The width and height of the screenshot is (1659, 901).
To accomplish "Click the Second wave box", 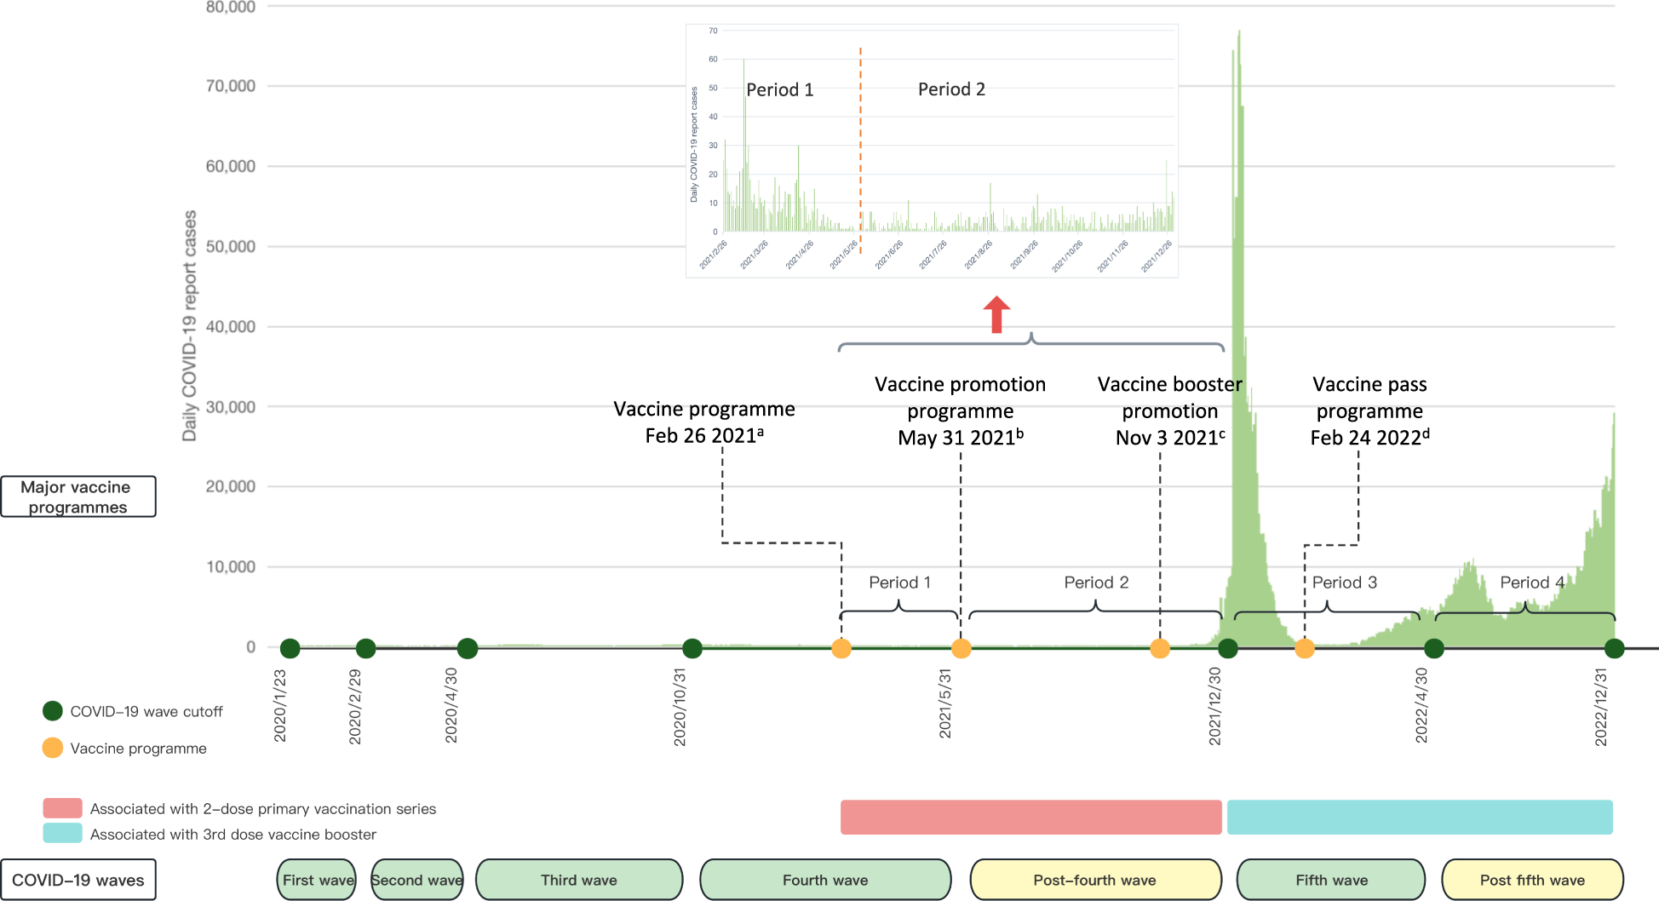I will 416,880.
